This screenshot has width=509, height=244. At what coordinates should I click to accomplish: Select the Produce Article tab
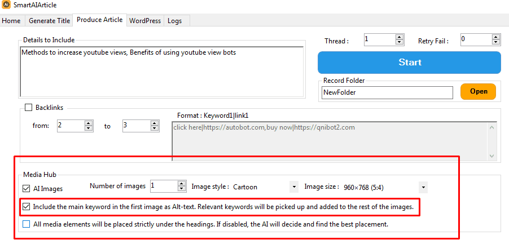click(x=100, y=20)
